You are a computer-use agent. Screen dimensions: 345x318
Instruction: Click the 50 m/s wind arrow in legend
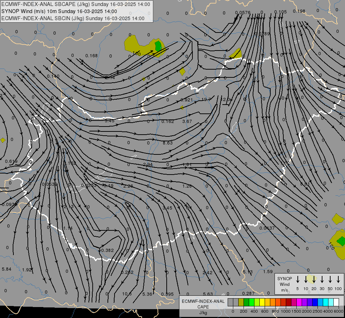(x=330, y=279)
